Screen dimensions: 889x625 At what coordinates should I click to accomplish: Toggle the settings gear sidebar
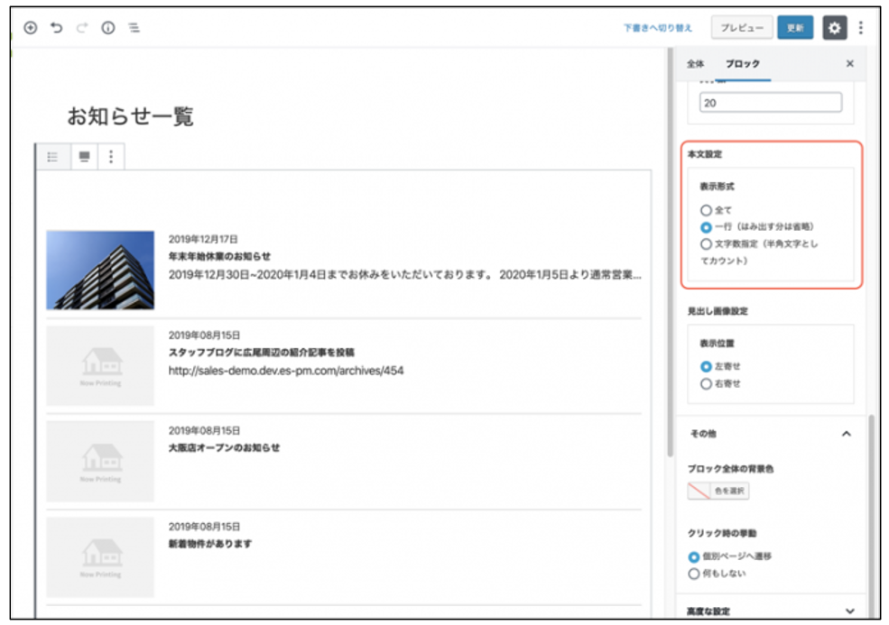[834, 28]
